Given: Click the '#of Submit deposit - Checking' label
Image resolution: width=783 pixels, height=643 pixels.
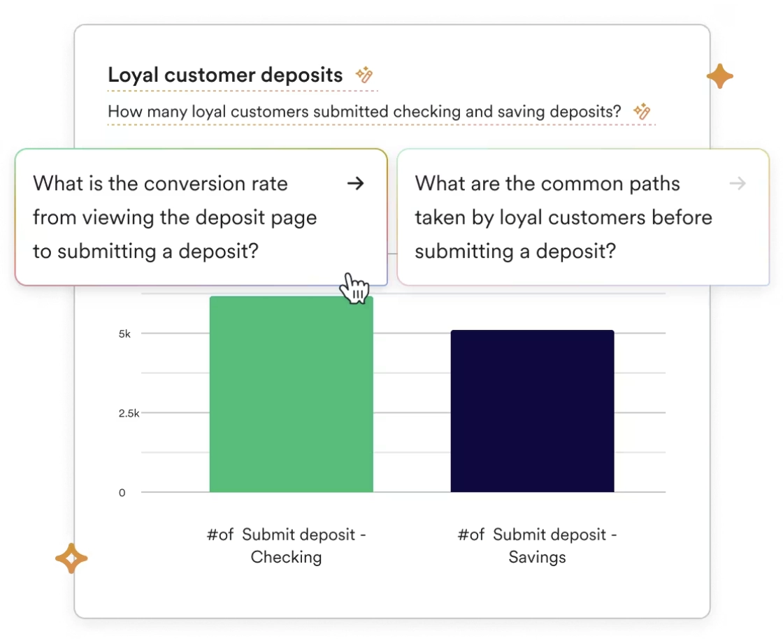Looking at the screenshot, I should [287, 546].
